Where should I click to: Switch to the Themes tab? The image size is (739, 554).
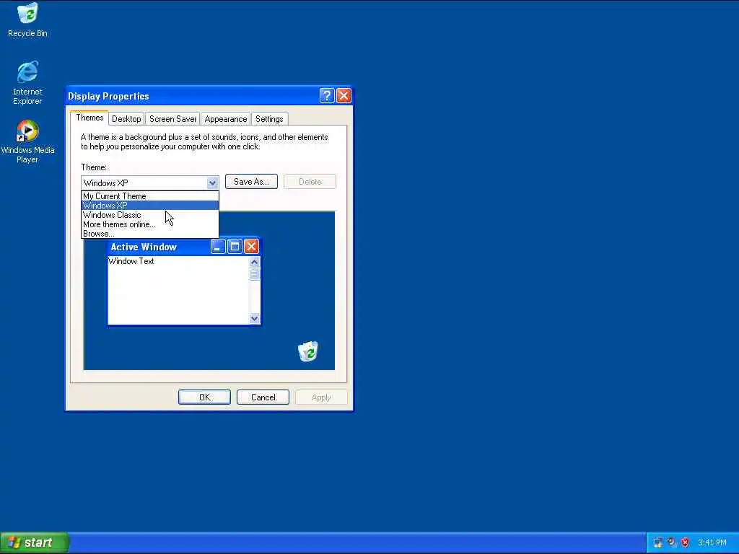click(89, 118)
